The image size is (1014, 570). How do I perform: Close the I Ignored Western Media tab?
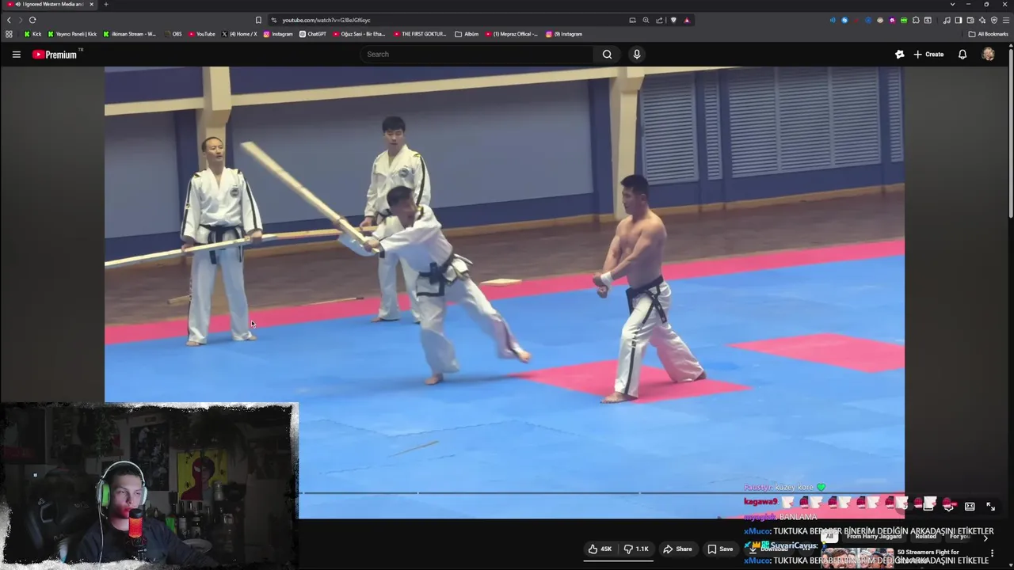click(x=92, y=4)
